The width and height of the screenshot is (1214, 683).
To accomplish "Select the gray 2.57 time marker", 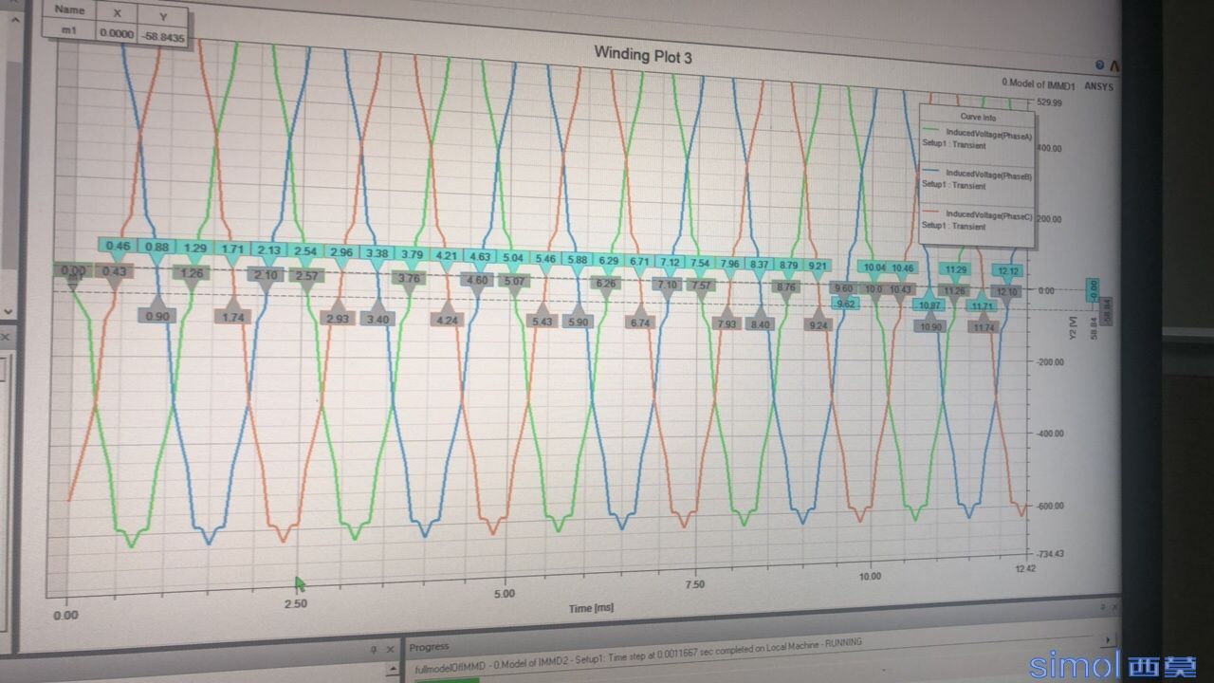I will (305, 275).
